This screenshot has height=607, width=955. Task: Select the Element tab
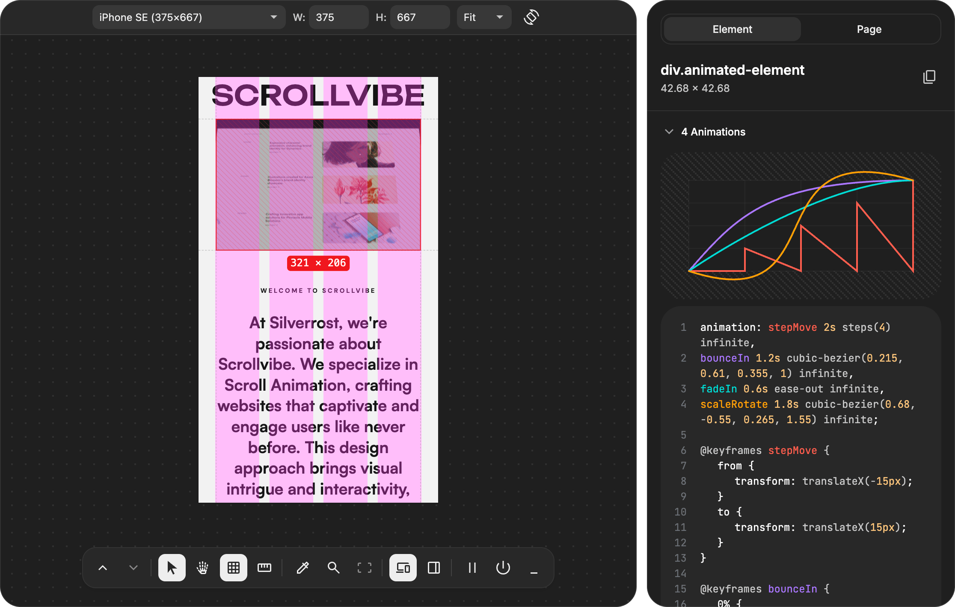click(732, 29)
